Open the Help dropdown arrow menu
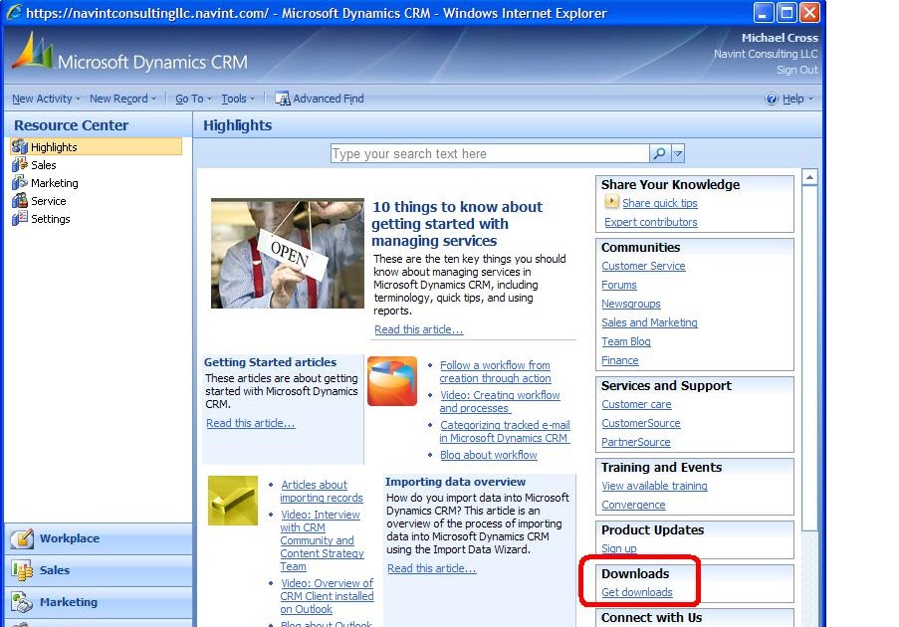 pos(810,99)
